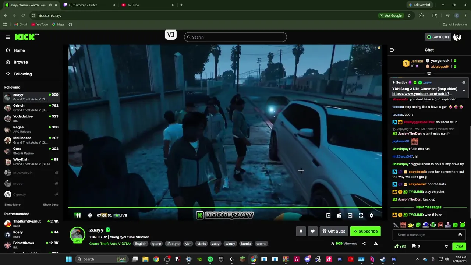
Task: Open the Windows Start menu
Action: coord(68,259)
